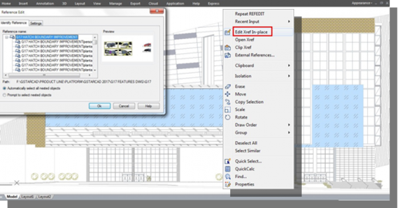Viewport: 398px width, 208px height.
Task: Select the Move tool icon
Action: click(227, 94)
